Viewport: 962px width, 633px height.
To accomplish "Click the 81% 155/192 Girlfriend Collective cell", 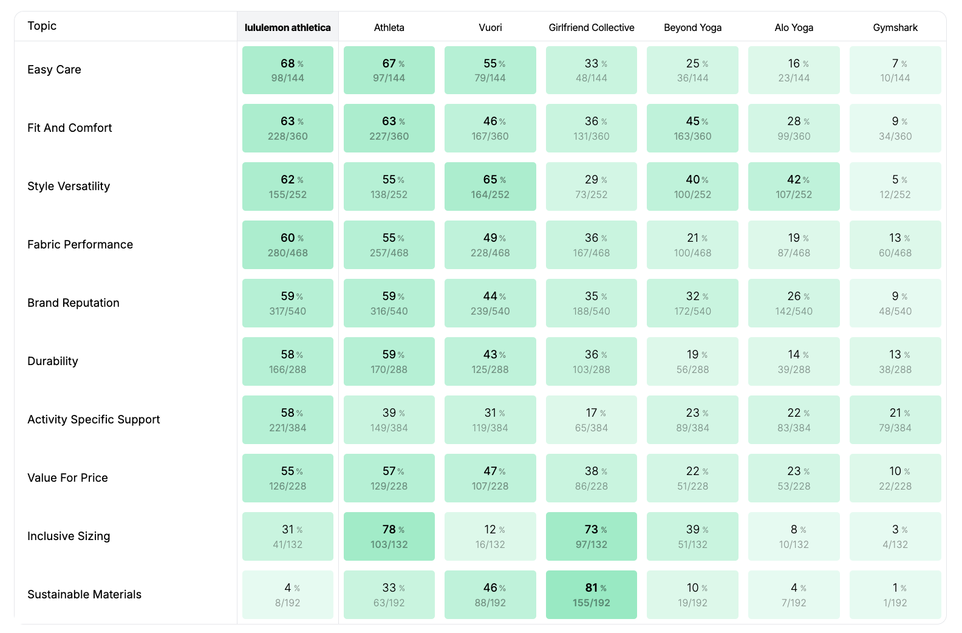I will 592,595.
